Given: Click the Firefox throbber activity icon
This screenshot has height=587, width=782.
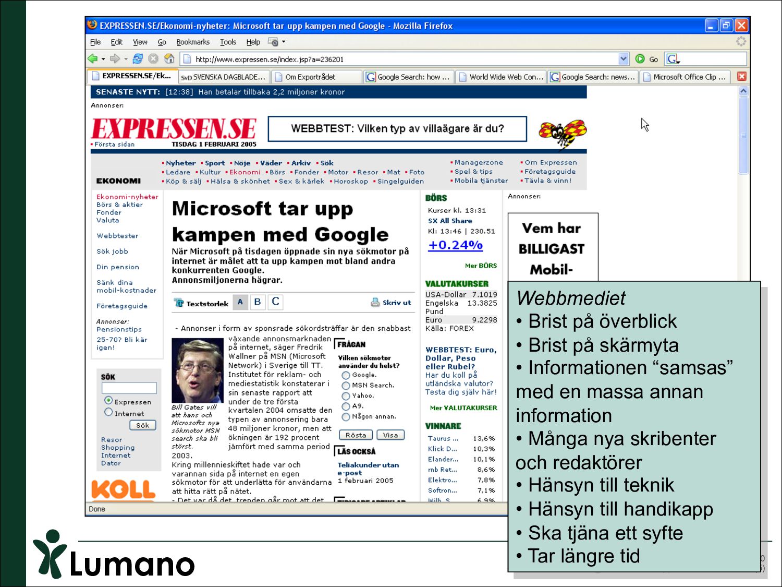Looking at the screenshot, I should (741, 41).
